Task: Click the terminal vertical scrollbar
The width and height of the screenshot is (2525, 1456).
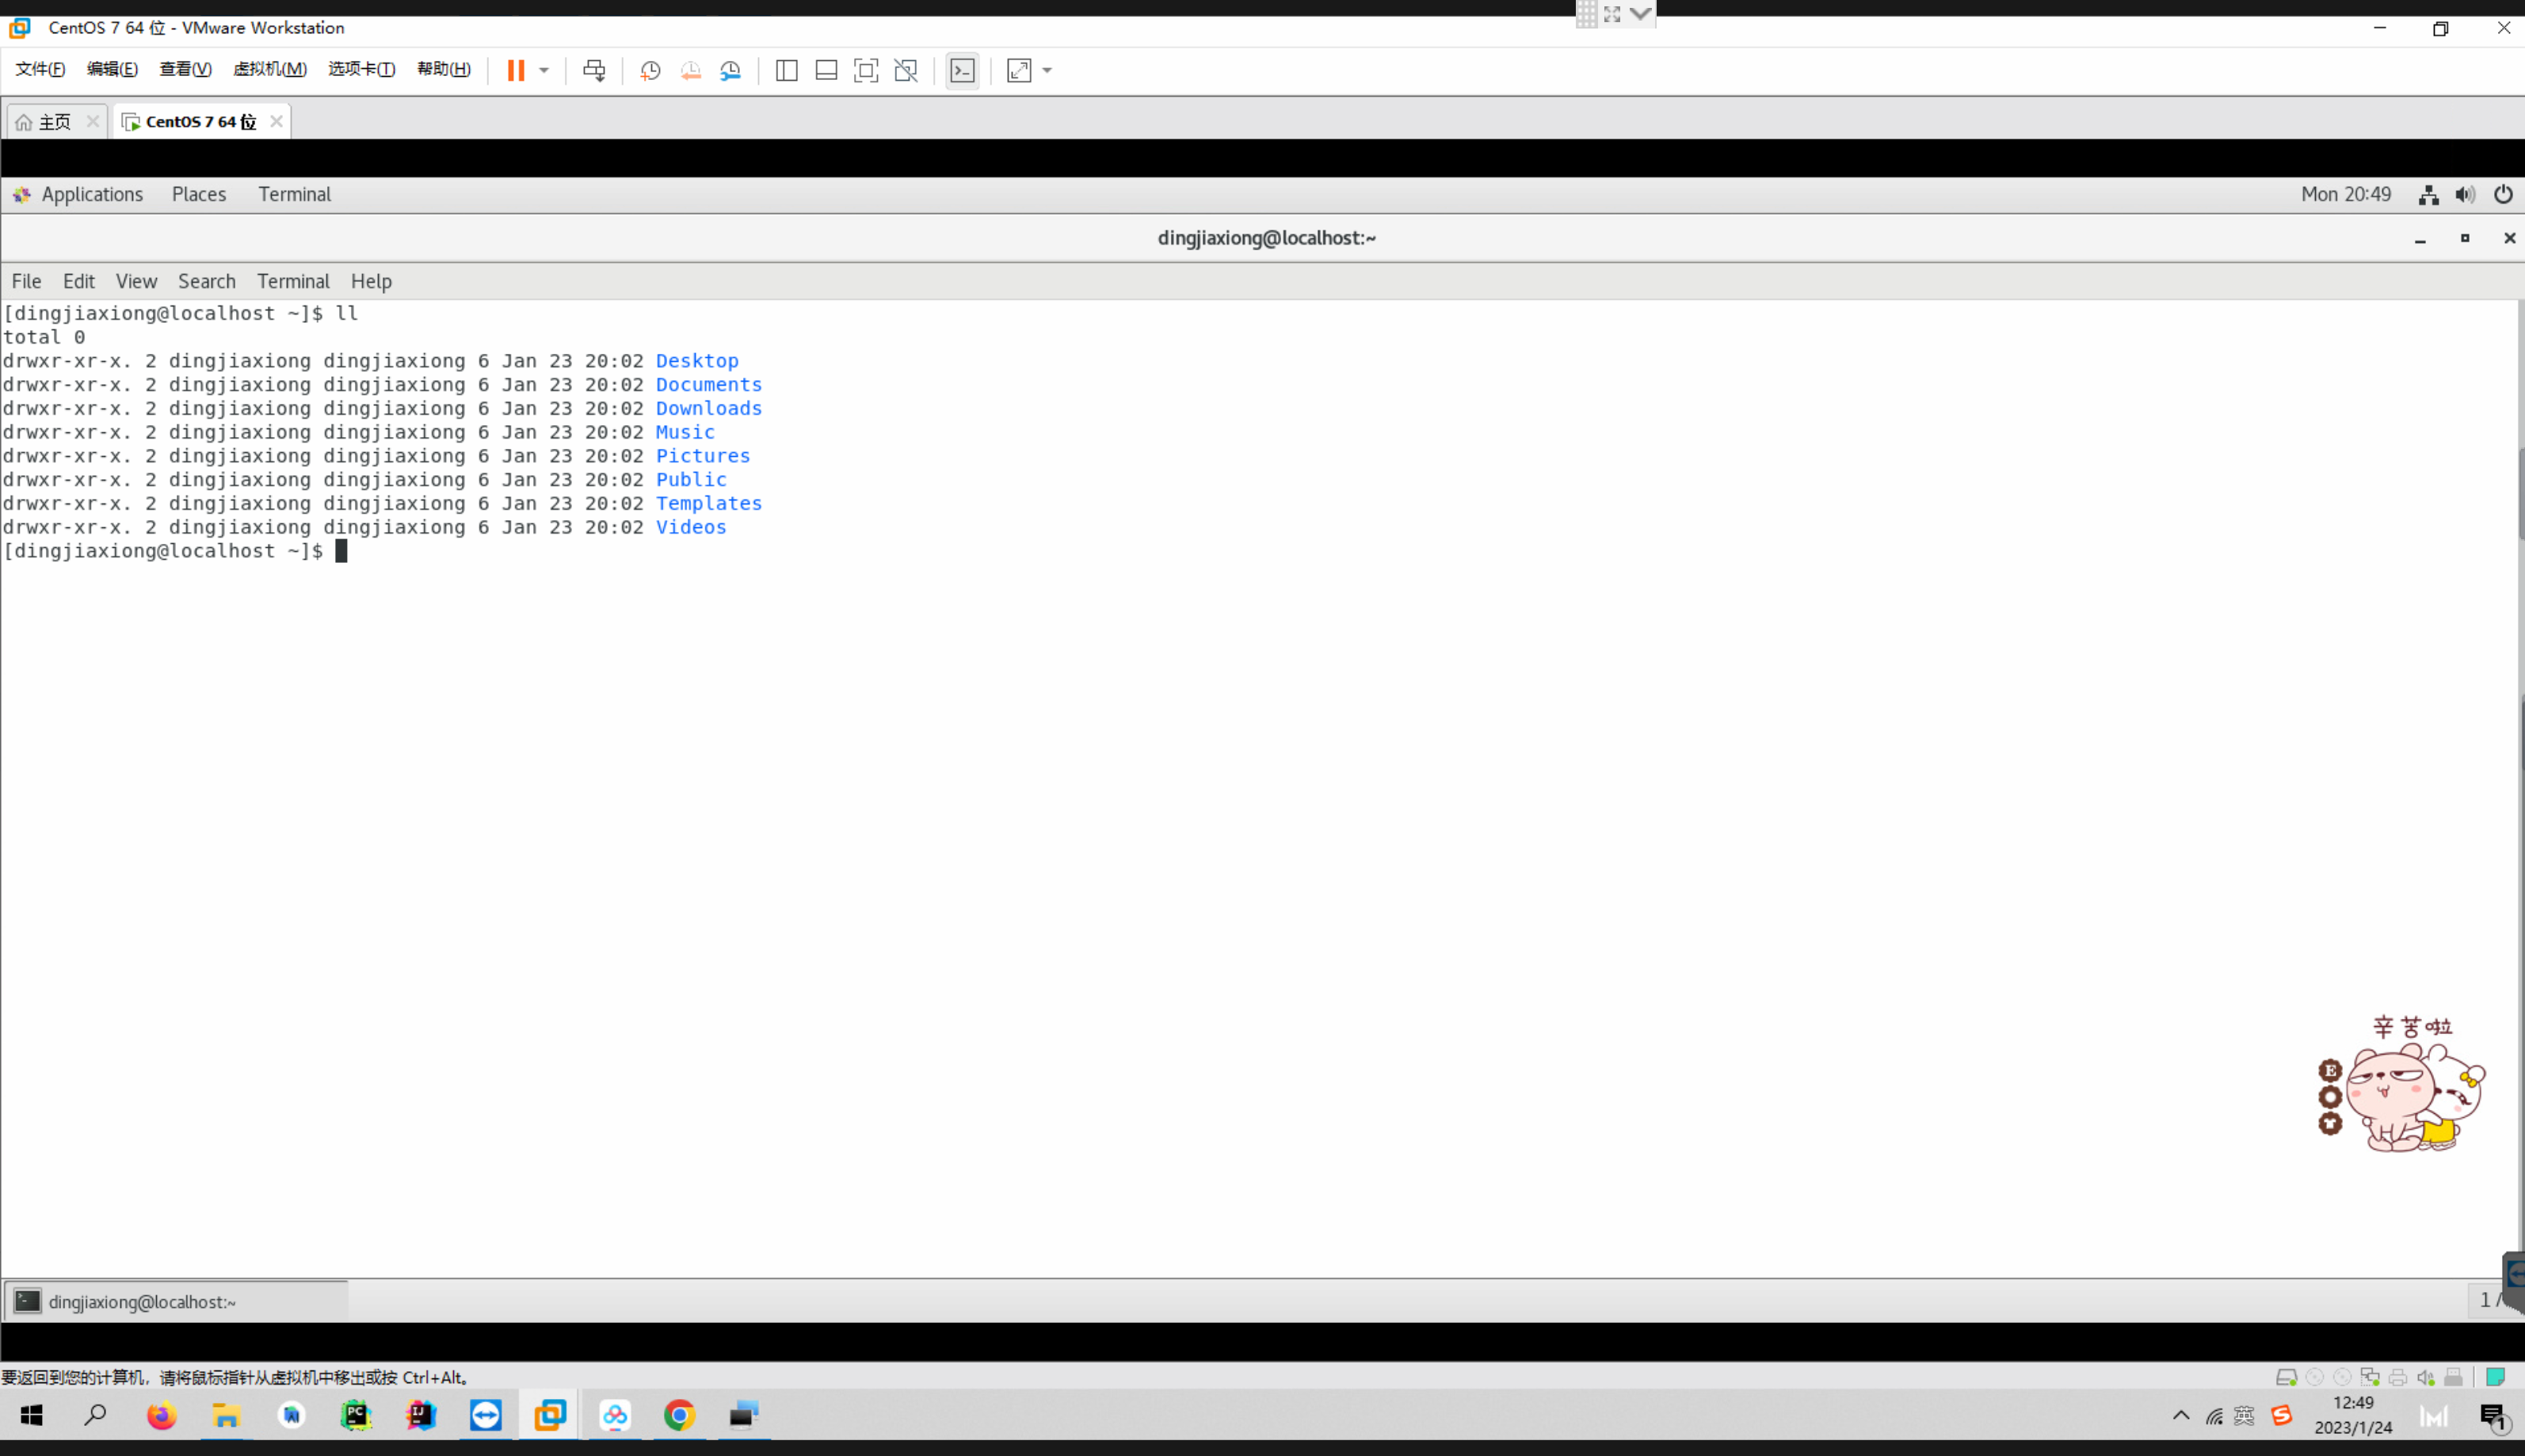Action: click(2520, 494)
